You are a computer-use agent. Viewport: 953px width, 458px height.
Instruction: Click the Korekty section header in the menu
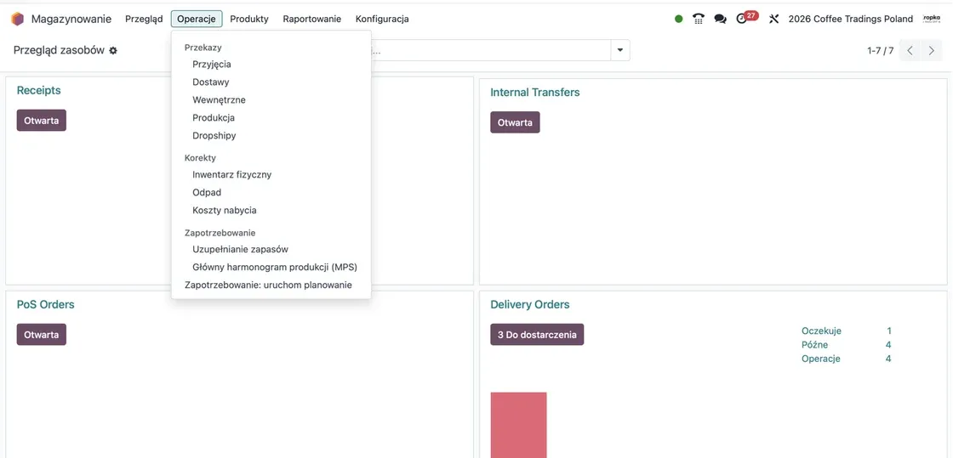[200, 158]
